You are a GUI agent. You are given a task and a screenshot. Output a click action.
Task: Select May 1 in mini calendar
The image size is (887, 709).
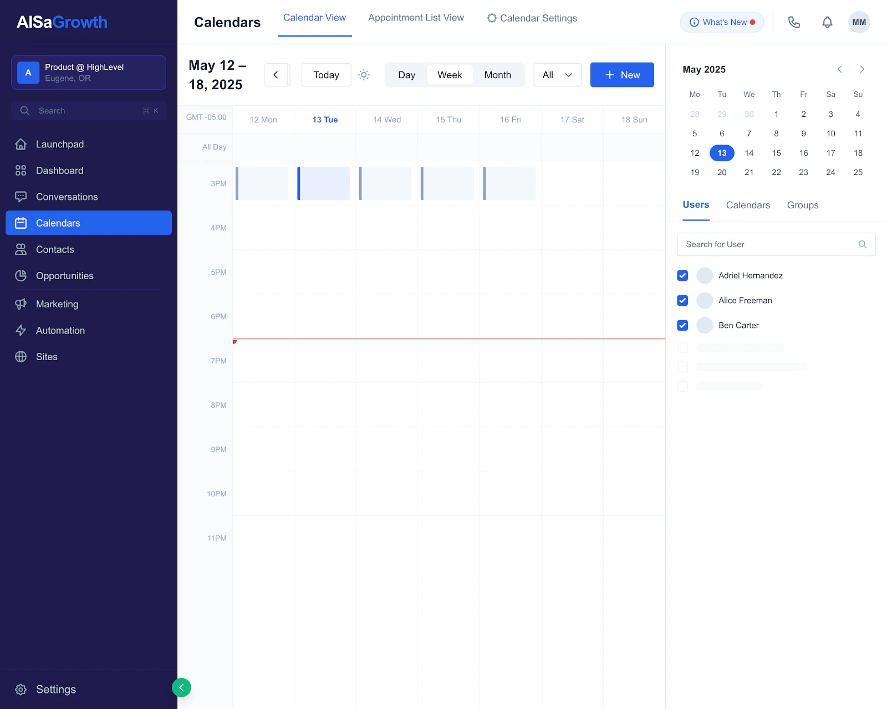[x=776, y=114]
